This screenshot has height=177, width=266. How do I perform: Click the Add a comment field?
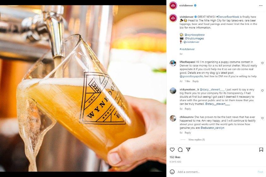tap(216, 172)
